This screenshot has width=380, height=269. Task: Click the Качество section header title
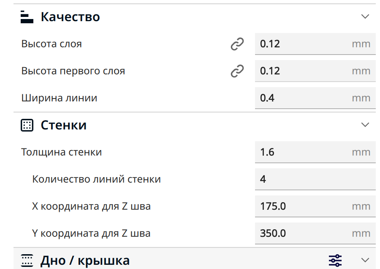pyautogui.click(x=70, y=17)
